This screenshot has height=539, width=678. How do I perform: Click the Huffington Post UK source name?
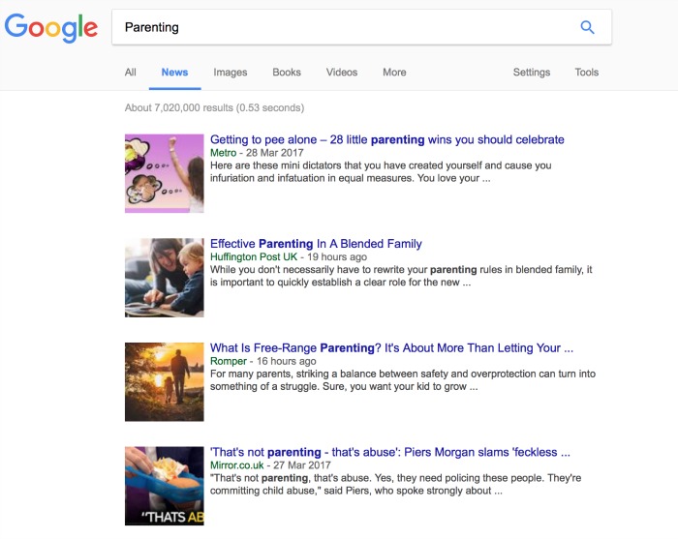click(254, 257)
